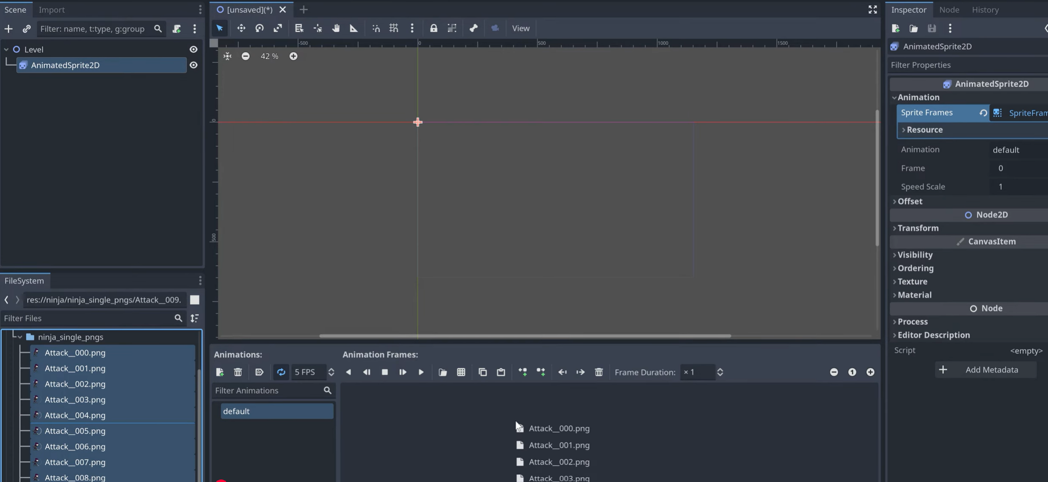Open the History tab in the right panel
This screenshot has width=1048, height=482.
pyautogui.click(x=984, y=10)
